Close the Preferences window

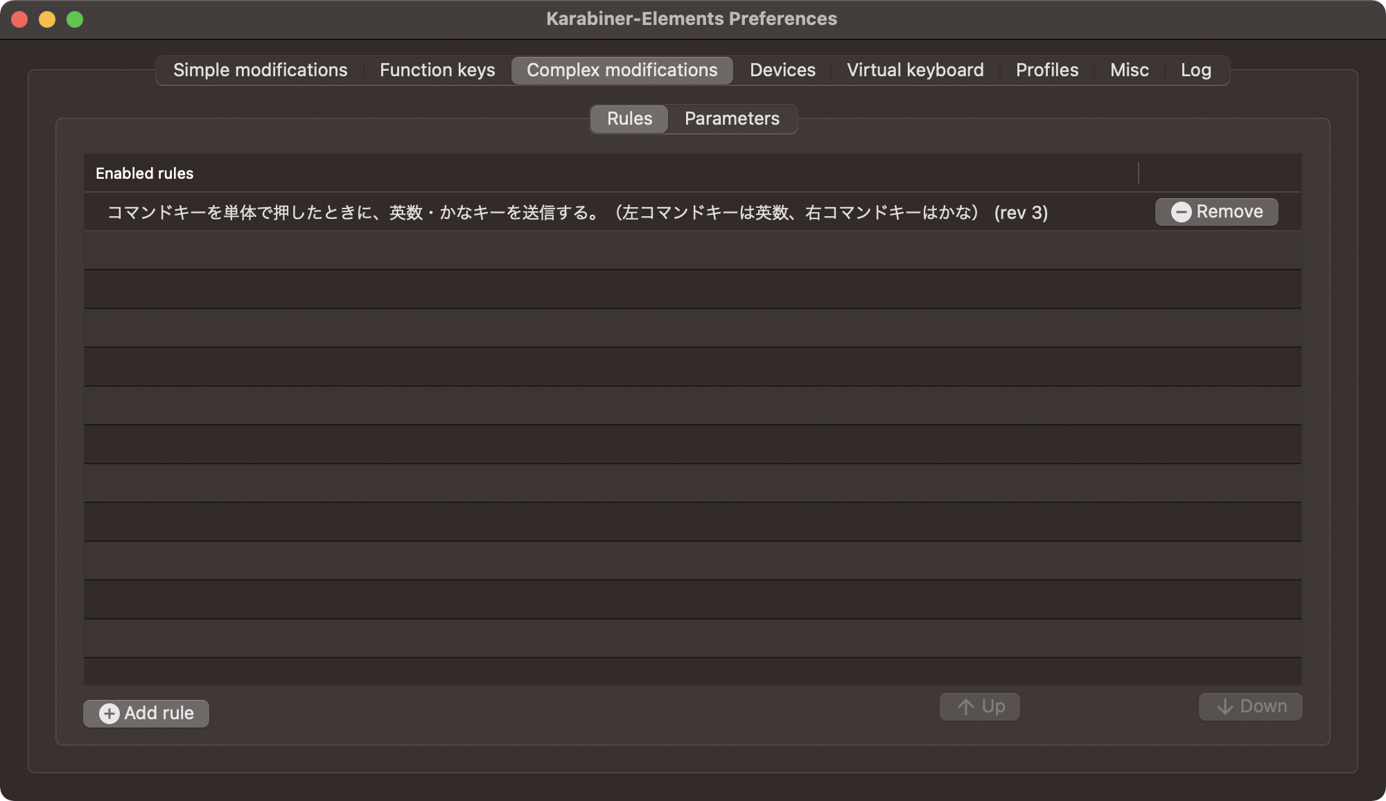coord(19,19)
